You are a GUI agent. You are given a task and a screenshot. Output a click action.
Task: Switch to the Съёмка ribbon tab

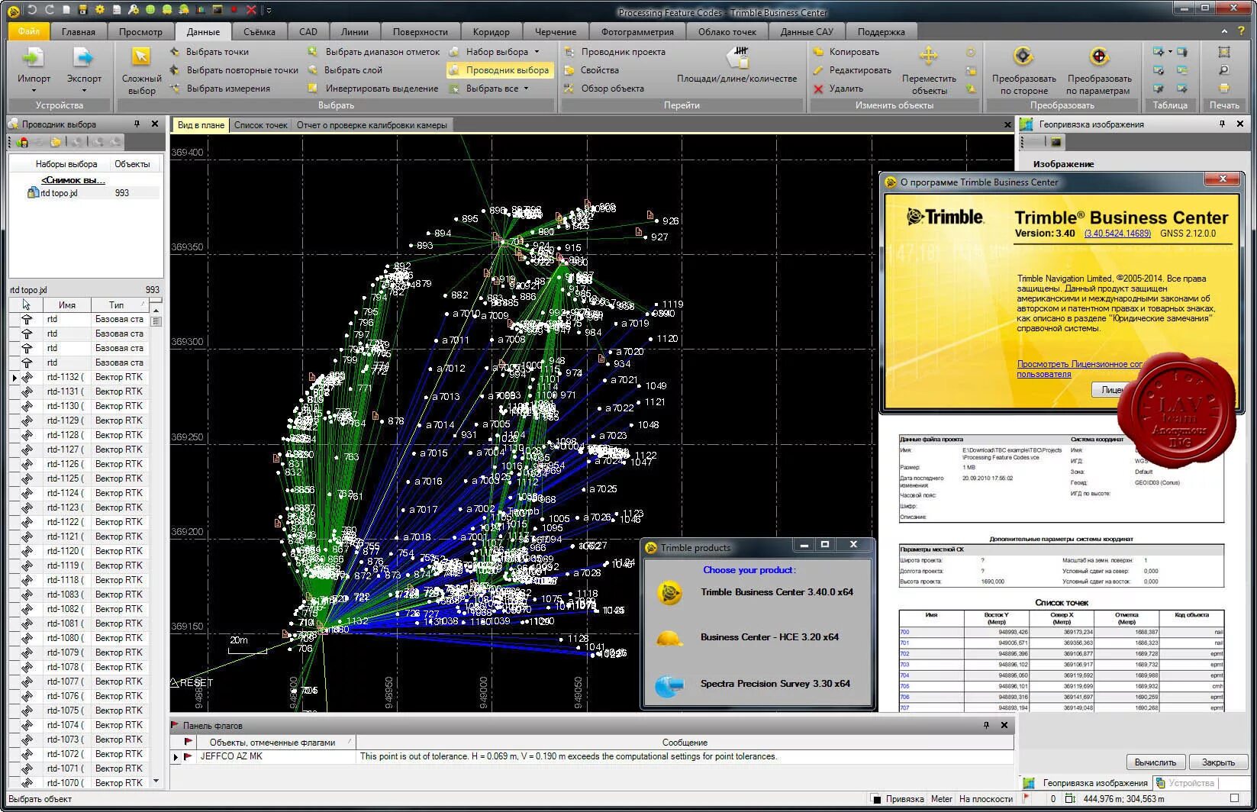(x=259, y=31)
